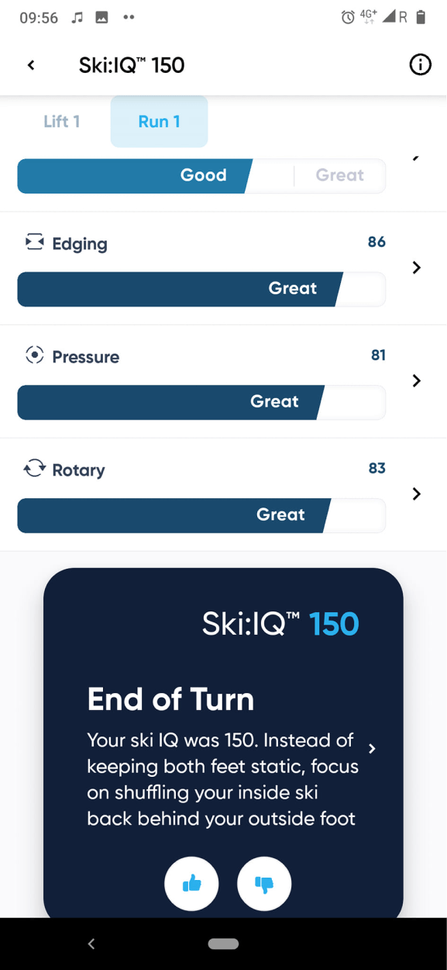Tap the Pressure target icon
447x970 pixels.
point(34,355)
